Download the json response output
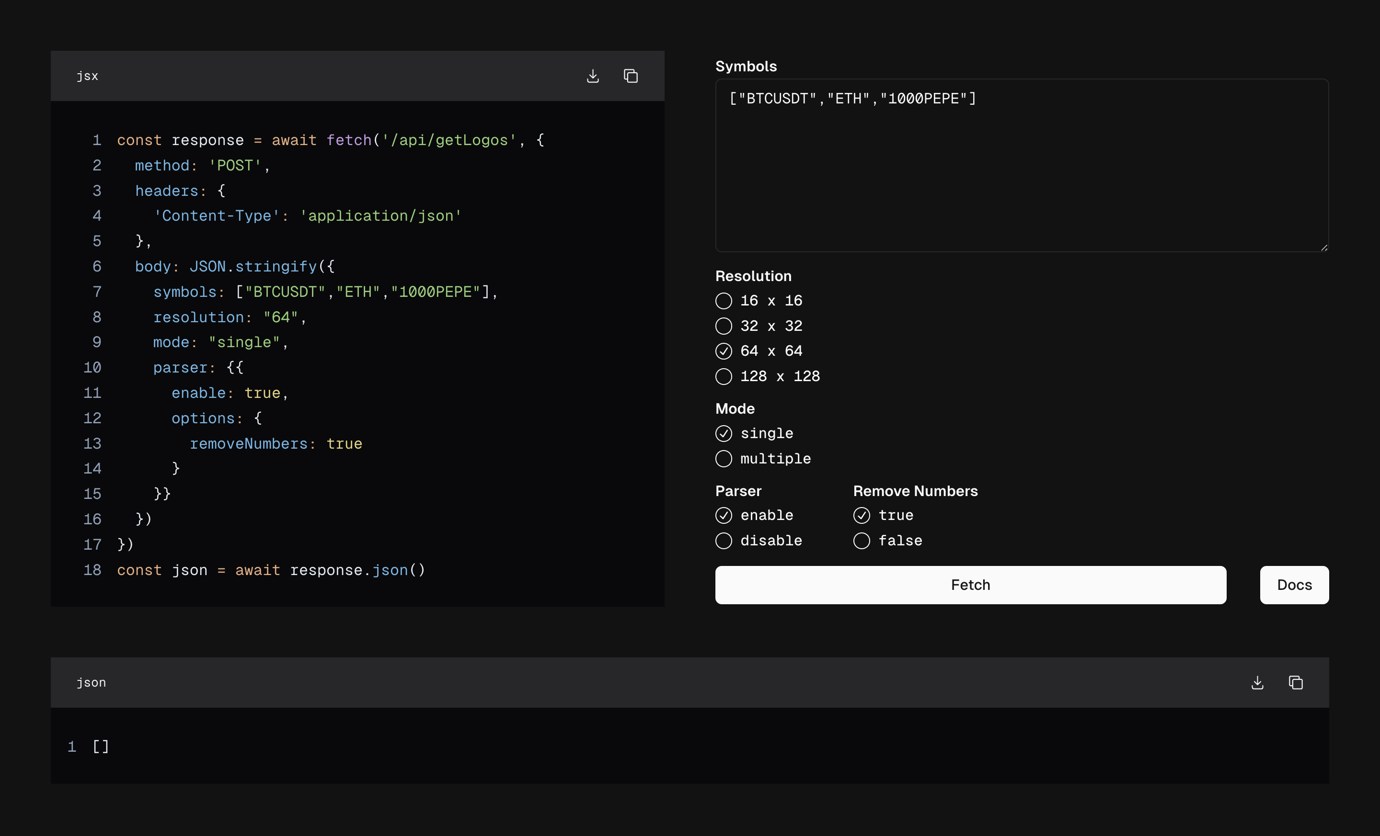 coord(1257,682)
